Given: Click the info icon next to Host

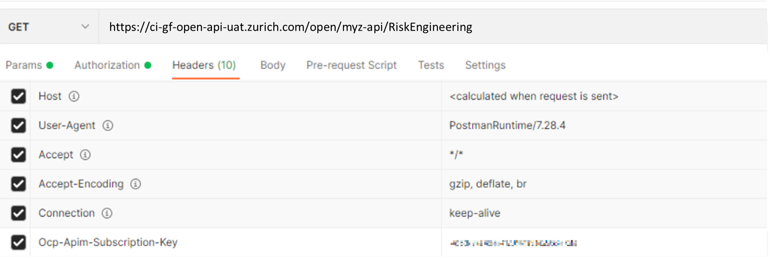Looking at the screenshot, I should tap(74, 96).
